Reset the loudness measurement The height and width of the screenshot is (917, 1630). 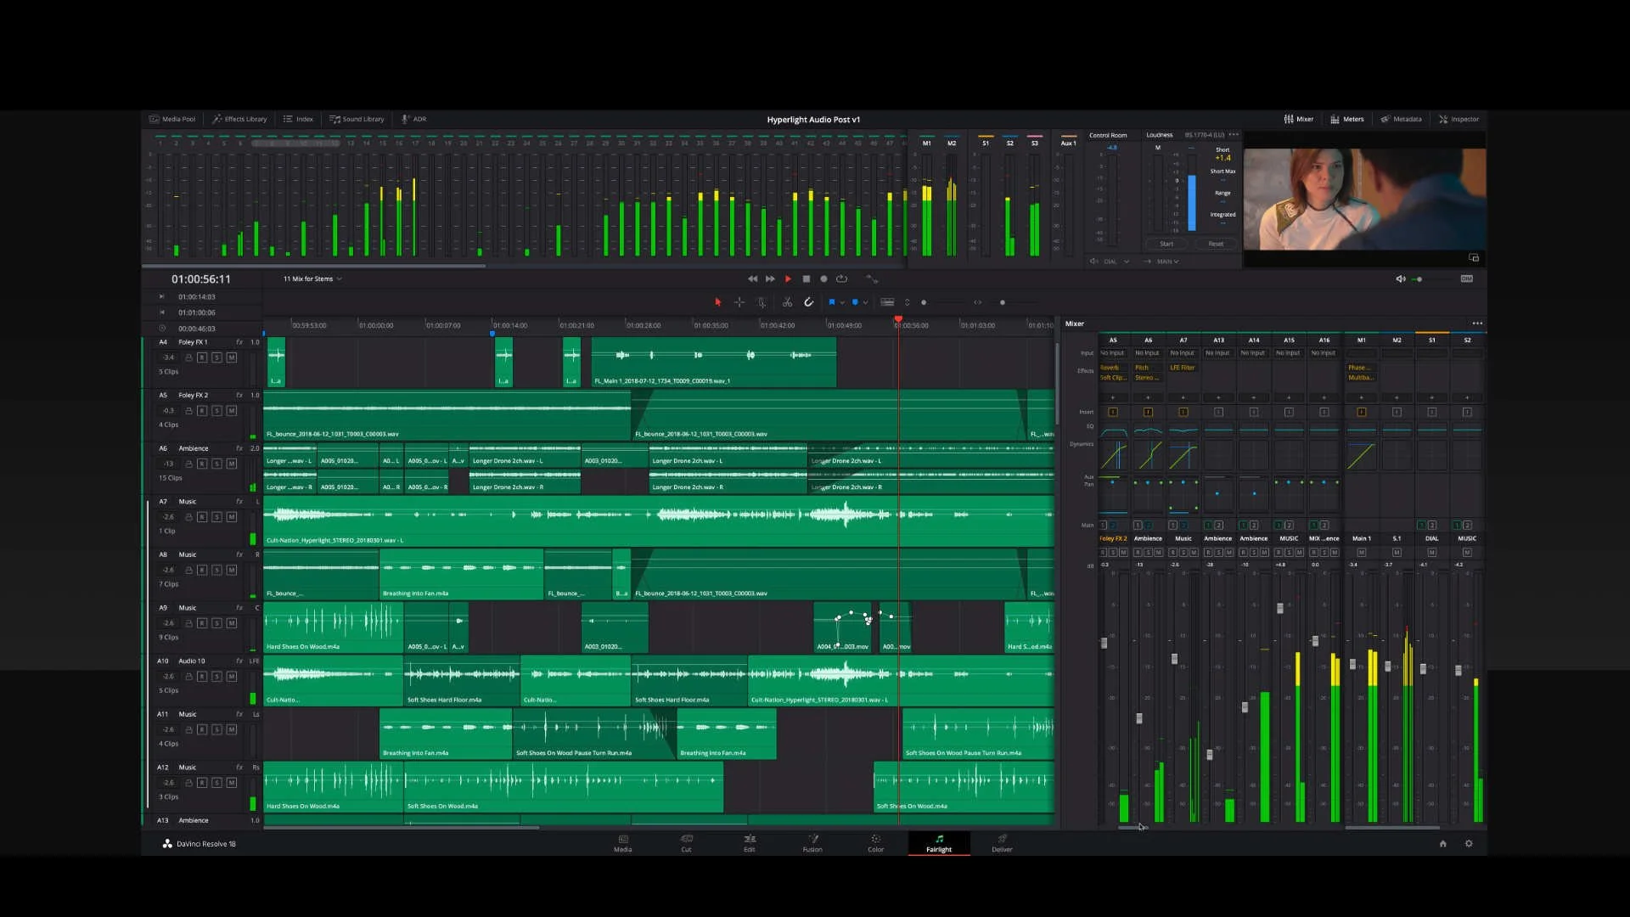[1215, 244]
